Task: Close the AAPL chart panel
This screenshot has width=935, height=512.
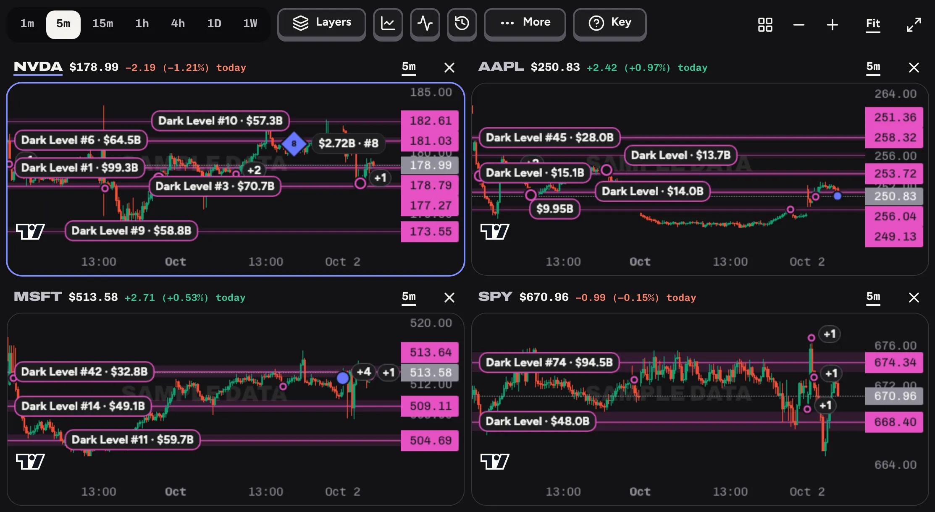Action: tap(914, 68)
